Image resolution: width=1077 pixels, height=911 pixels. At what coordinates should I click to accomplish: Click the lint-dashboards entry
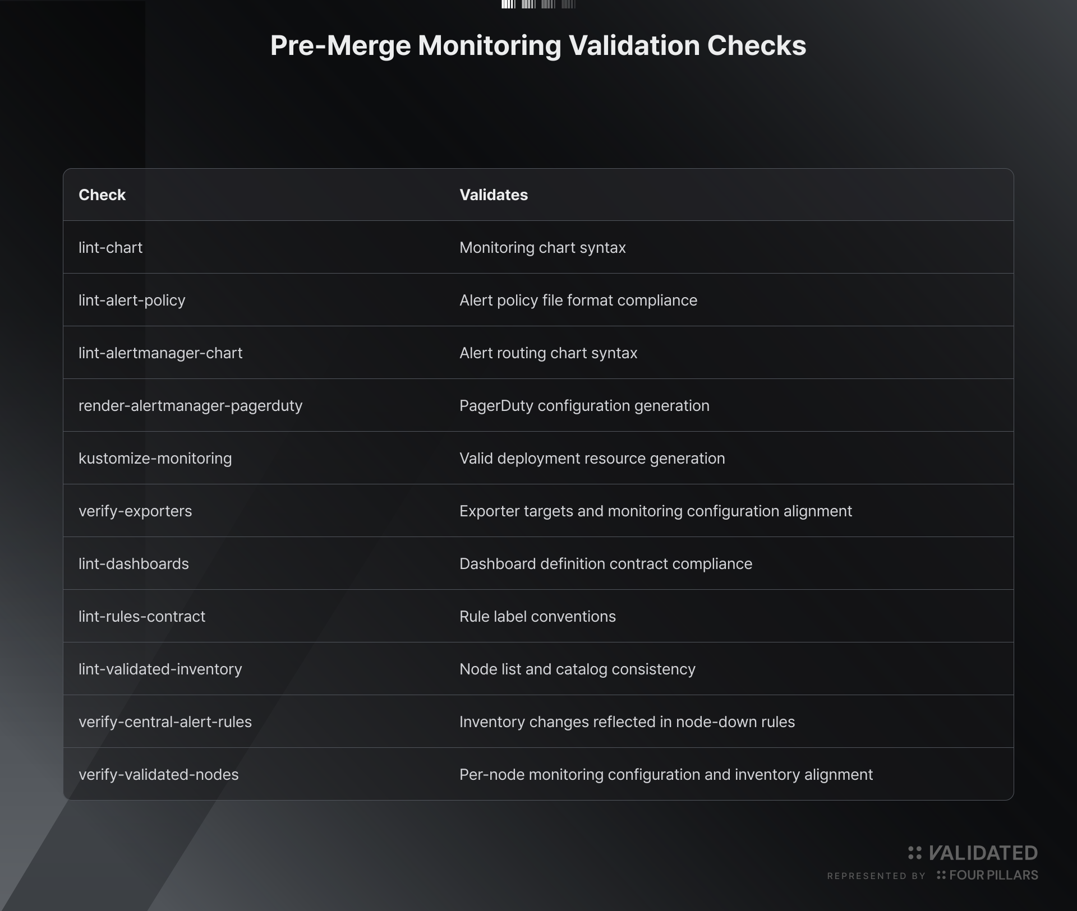click(x=134, y=563)
